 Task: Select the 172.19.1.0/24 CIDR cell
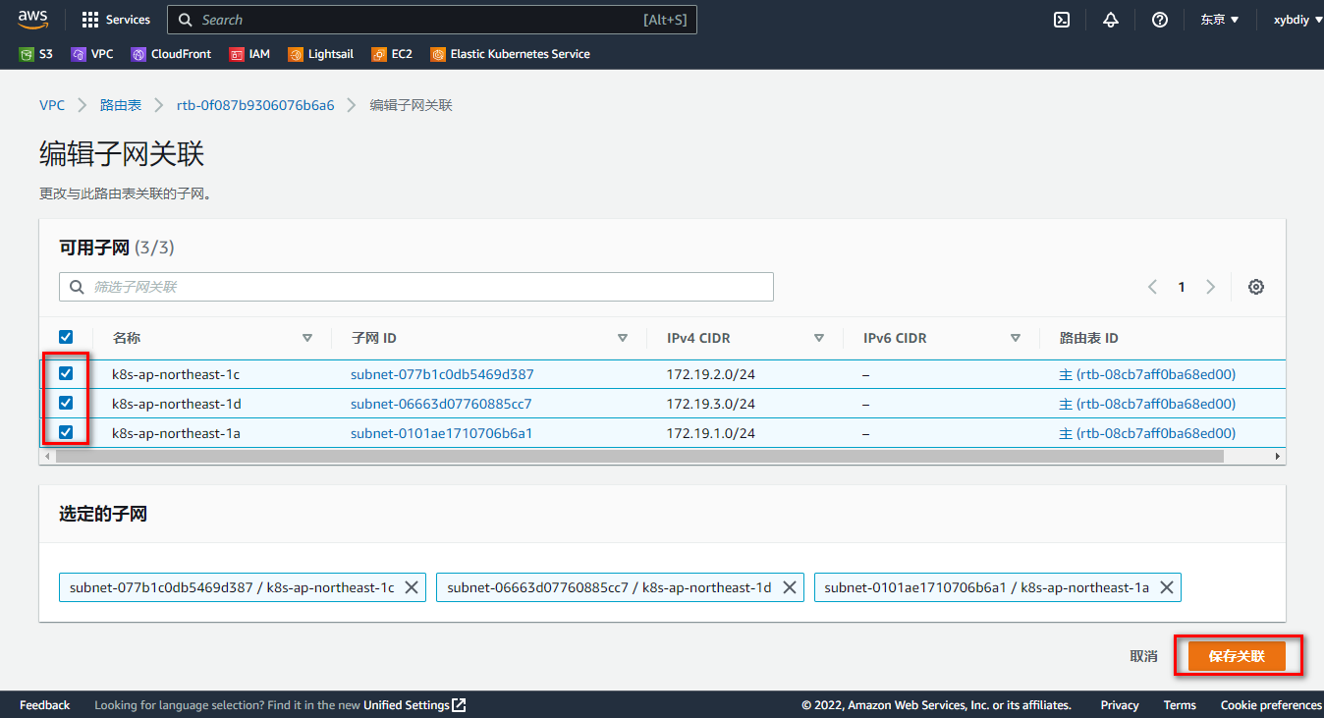tap(711, 433)
